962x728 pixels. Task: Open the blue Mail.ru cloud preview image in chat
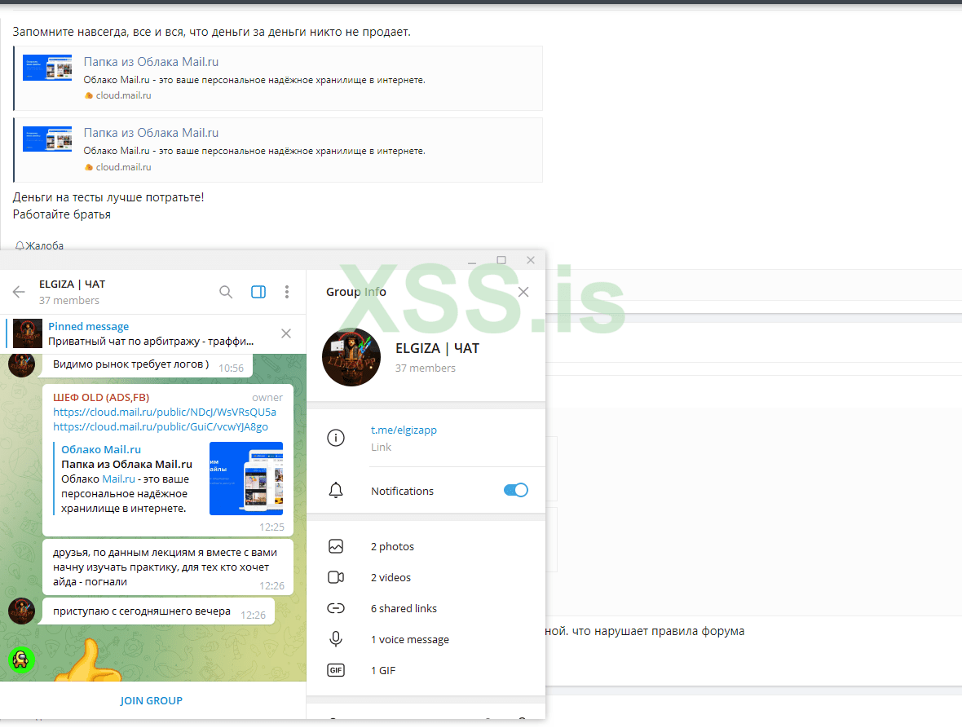tap(246, 479)
